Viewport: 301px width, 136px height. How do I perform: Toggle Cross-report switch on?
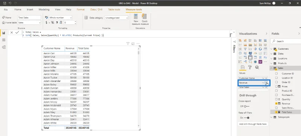tap(247, 106)
